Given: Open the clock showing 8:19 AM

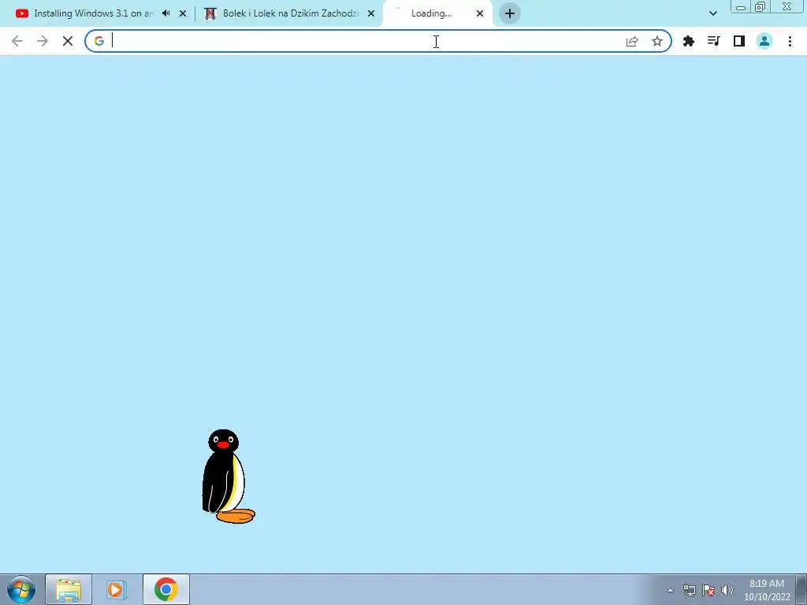Looking at the screenshot, I should [x=767, y=590].
